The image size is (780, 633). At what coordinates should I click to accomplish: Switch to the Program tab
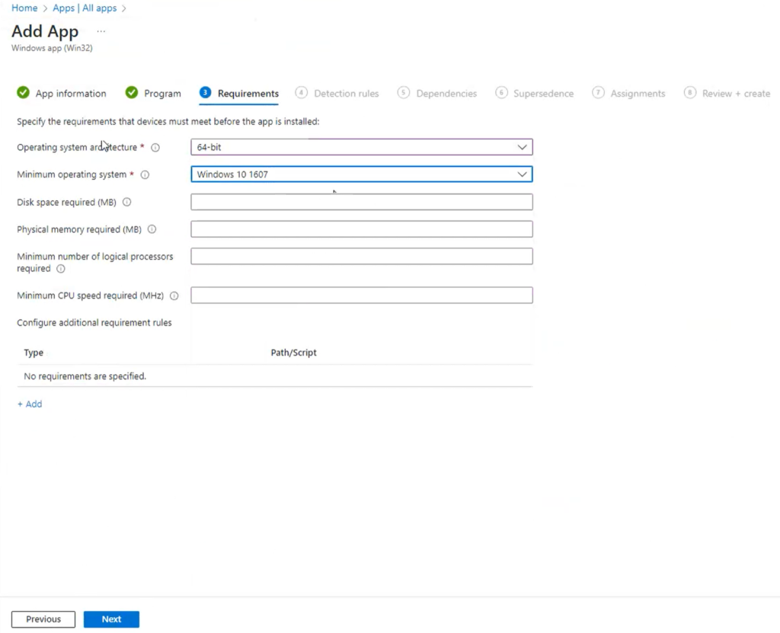161,92
